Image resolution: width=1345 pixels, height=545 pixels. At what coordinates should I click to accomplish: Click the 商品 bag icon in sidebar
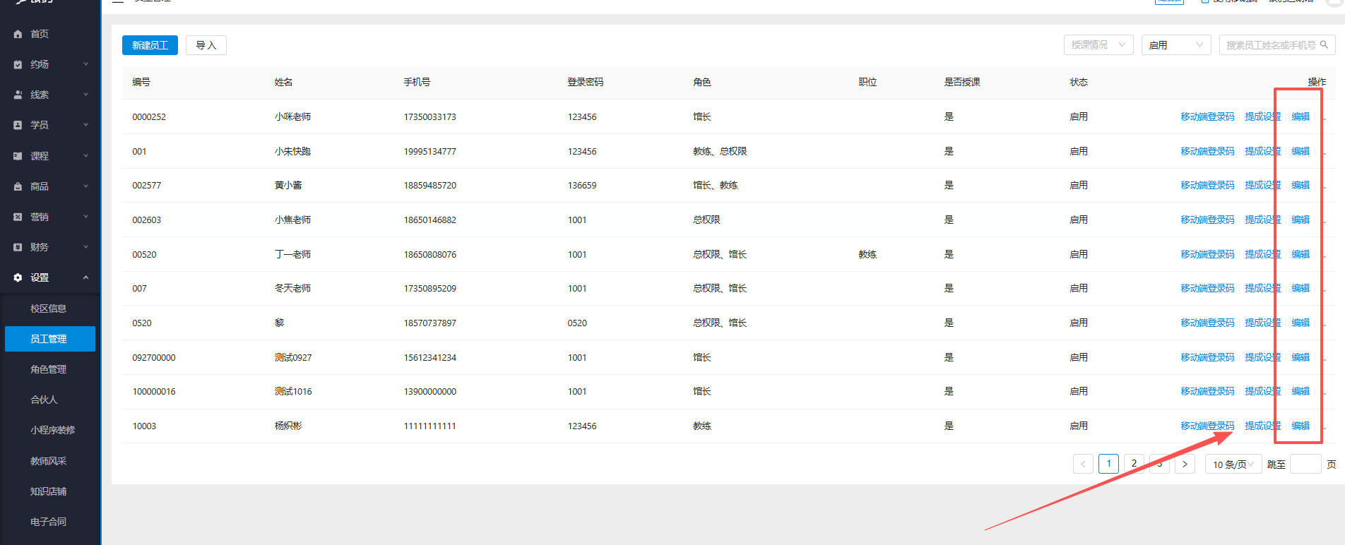point(18,186)
